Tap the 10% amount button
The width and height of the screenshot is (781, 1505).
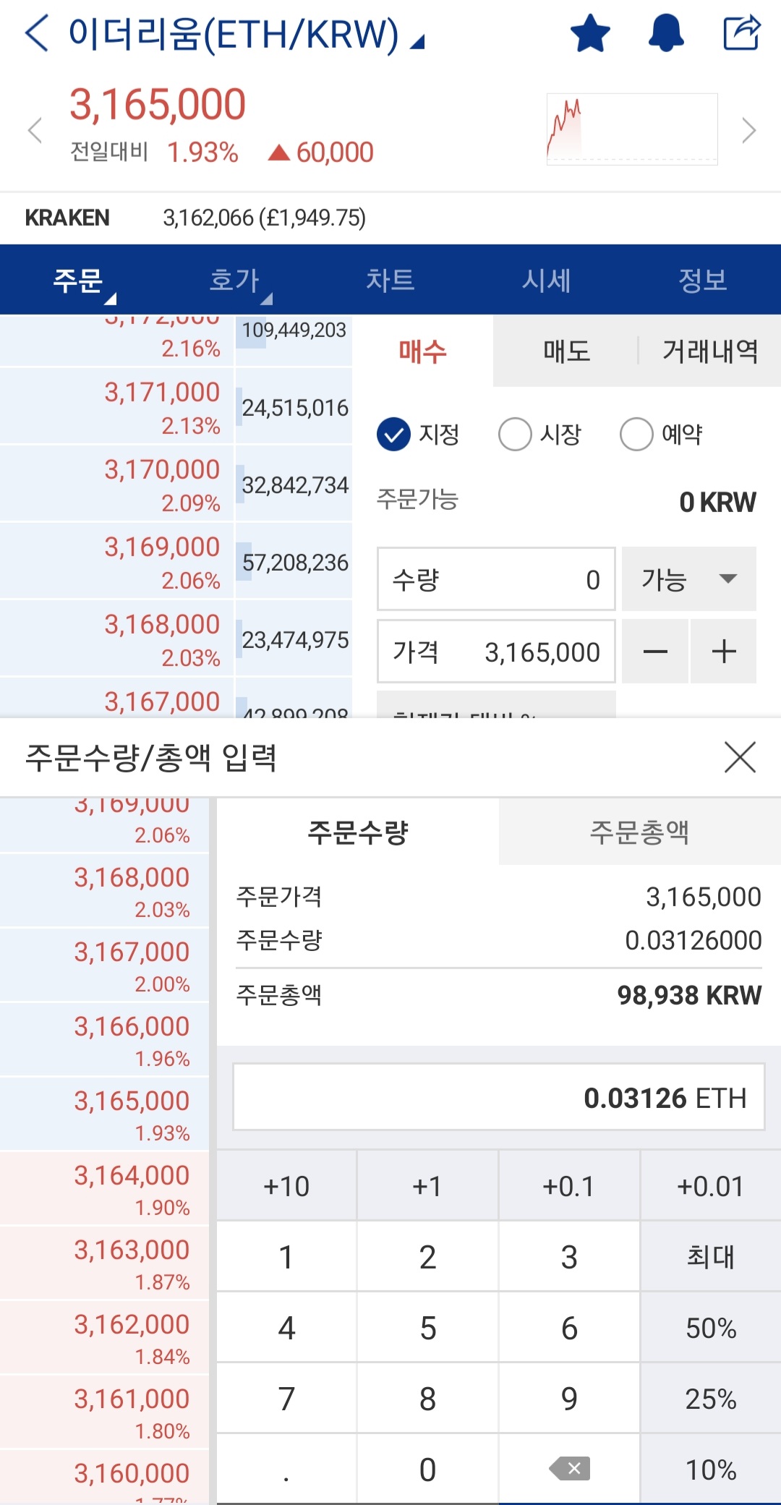711,1469
